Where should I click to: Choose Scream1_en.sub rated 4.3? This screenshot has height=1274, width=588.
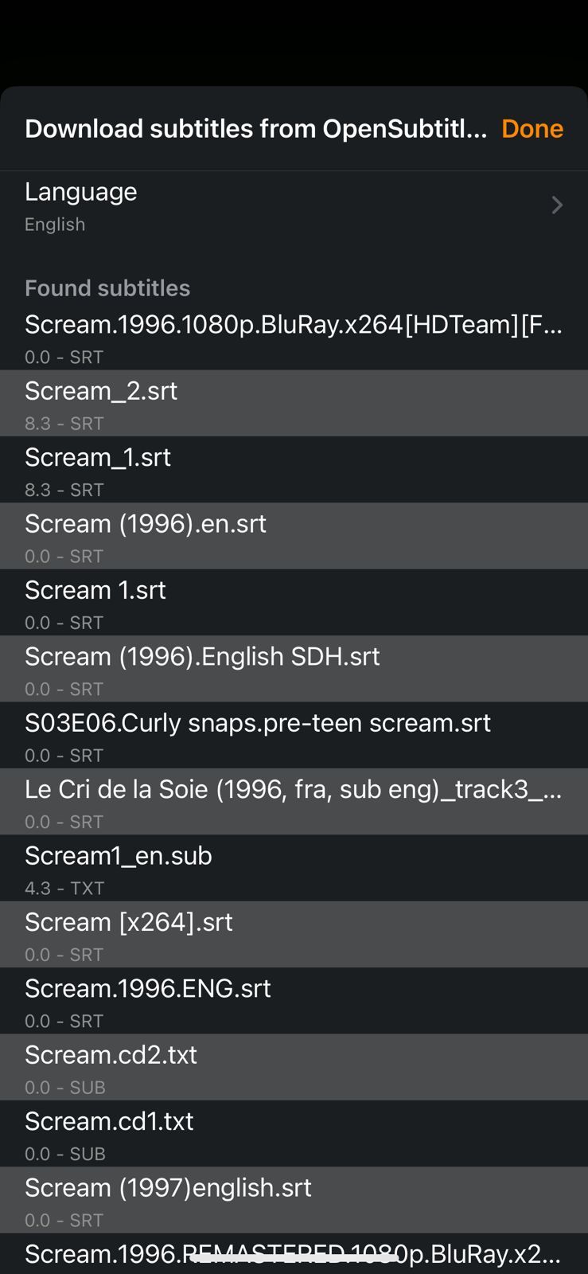click(294, 868)
